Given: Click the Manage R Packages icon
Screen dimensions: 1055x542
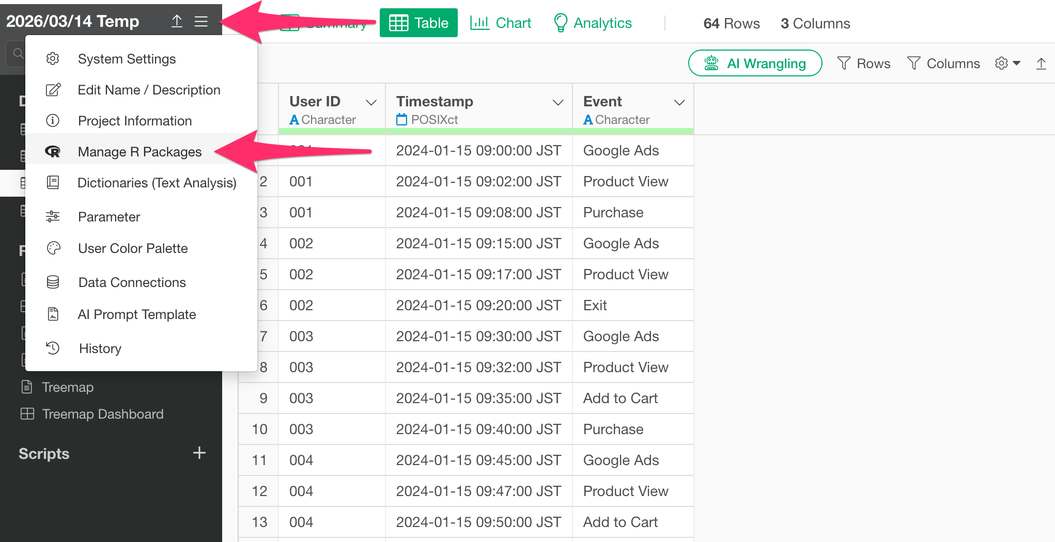Looking at the screenshot, I should pos(53,152).
